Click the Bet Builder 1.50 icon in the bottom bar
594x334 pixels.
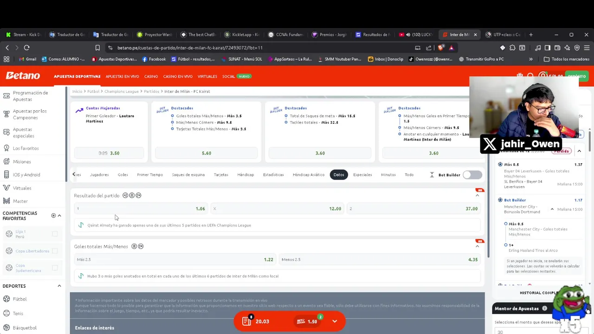click(301, 321)
